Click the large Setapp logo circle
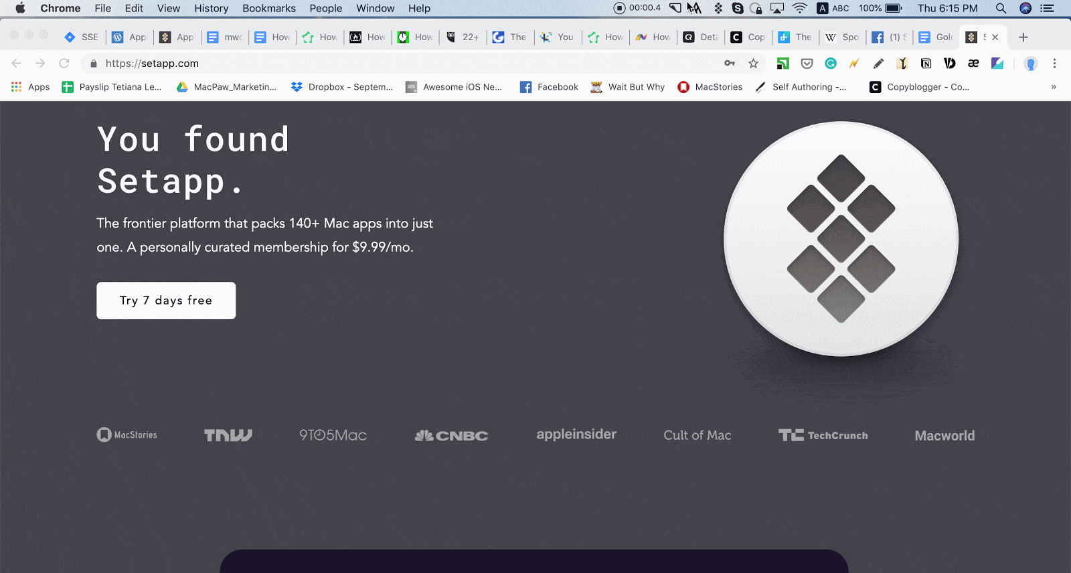 point(841,239)
